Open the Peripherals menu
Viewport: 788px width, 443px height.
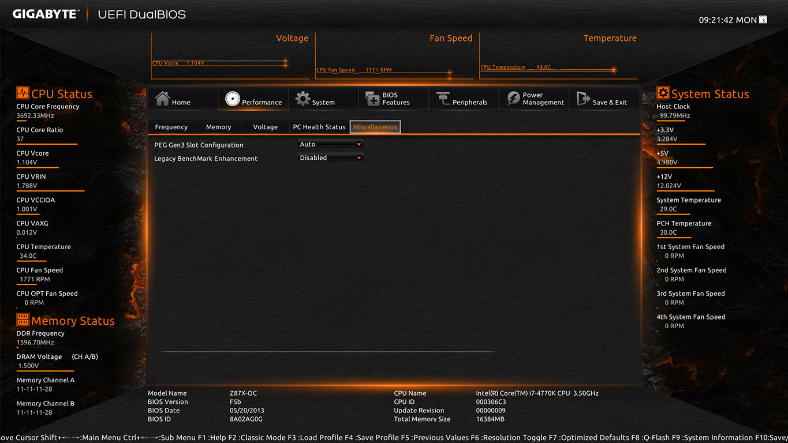(464, 99)
